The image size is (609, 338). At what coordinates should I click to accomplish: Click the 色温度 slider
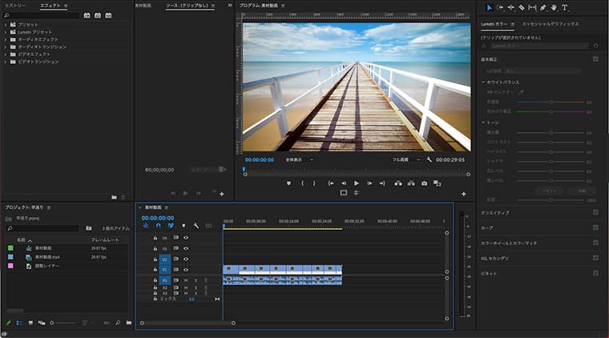click(551, 102)
